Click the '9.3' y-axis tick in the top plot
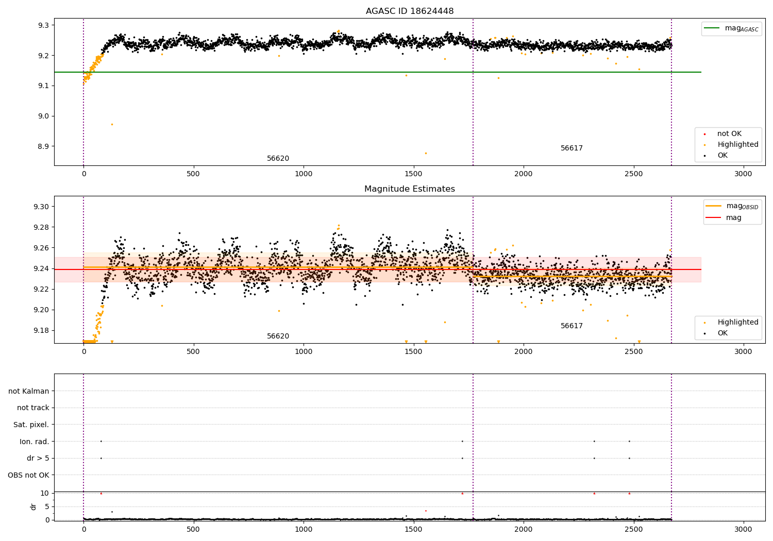The image size is (773, 541). pyautogui.click(x=44, y=25)
